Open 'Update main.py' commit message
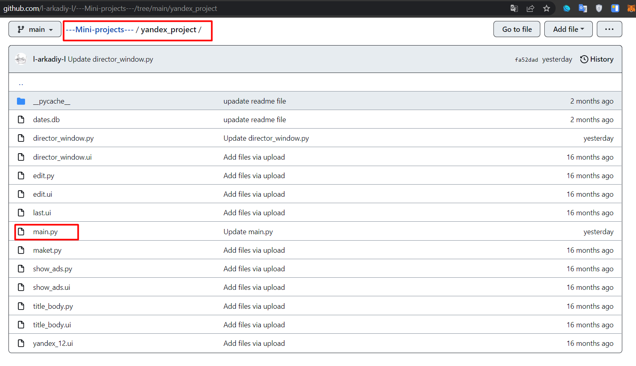This screenshot has height=366, width=636. 248,232
